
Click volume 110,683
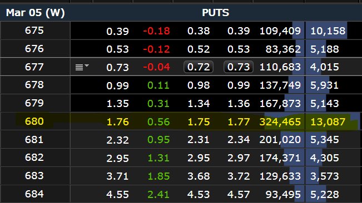point(280,67)
